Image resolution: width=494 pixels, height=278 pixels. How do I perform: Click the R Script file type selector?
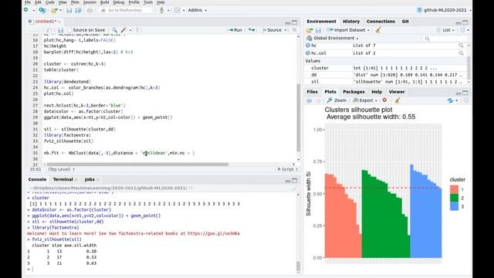point(287,169)
